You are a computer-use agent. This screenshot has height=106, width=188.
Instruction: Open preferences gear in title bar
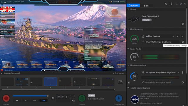pos(166,4)
